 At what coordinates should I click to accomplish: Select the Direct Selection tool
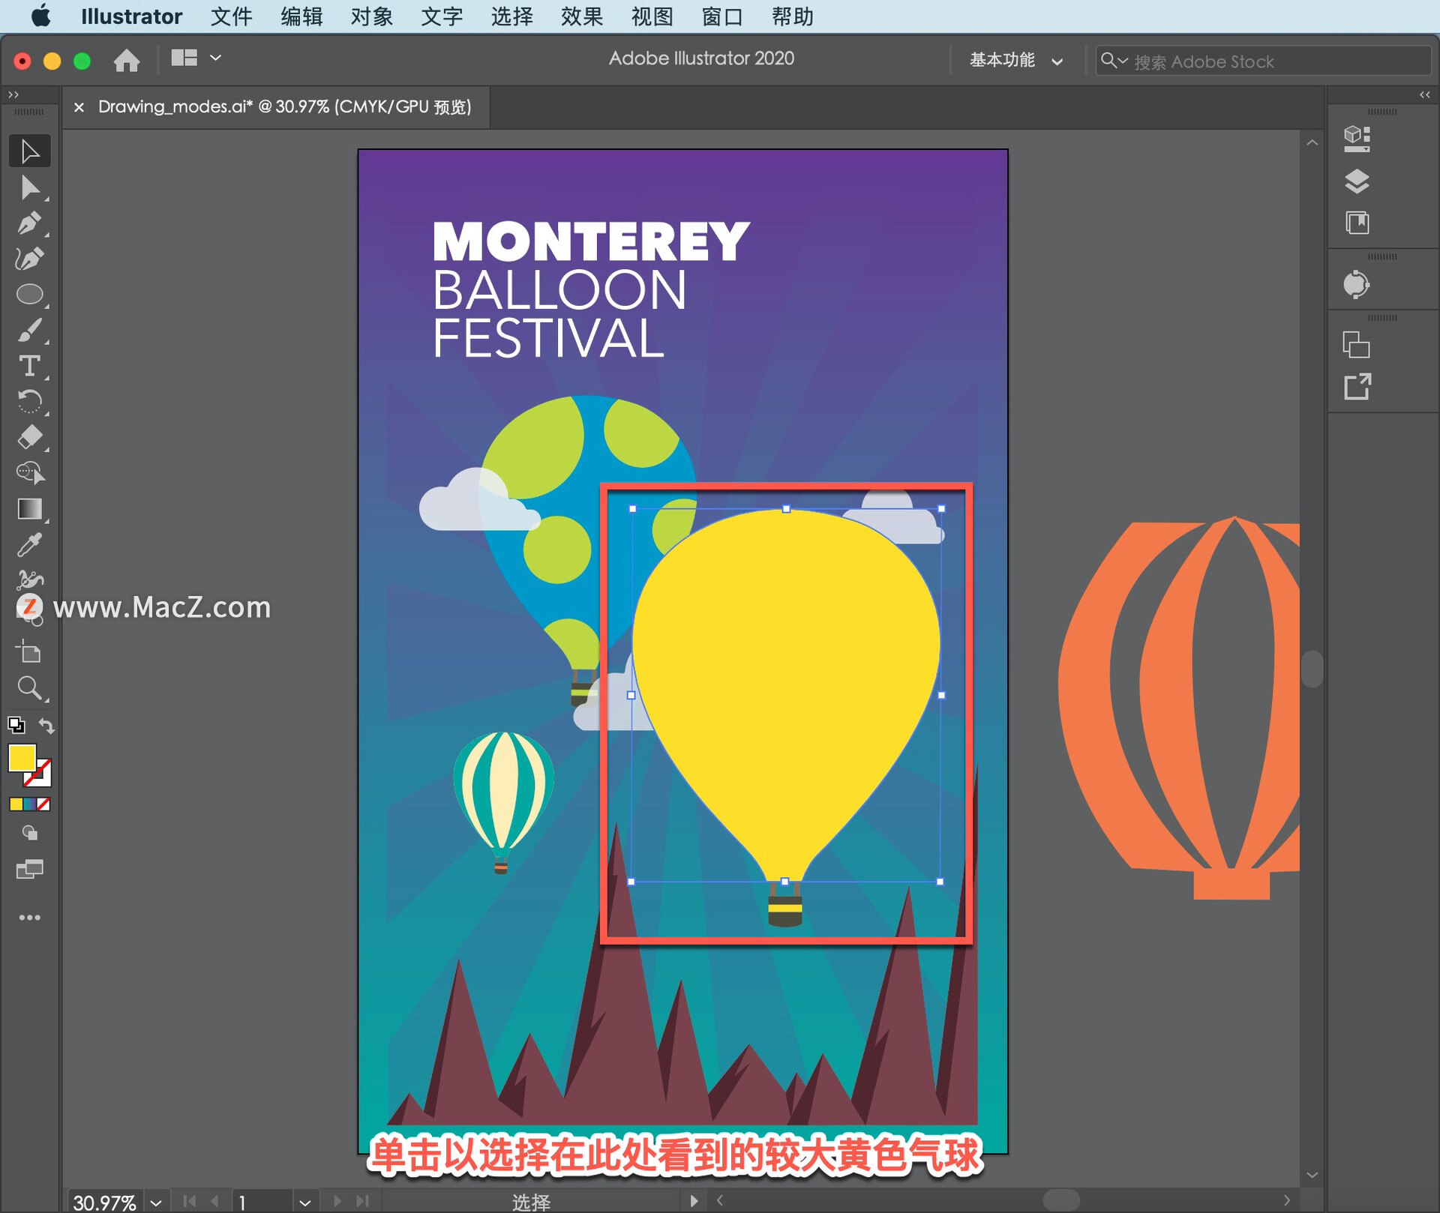pos(29,187)
